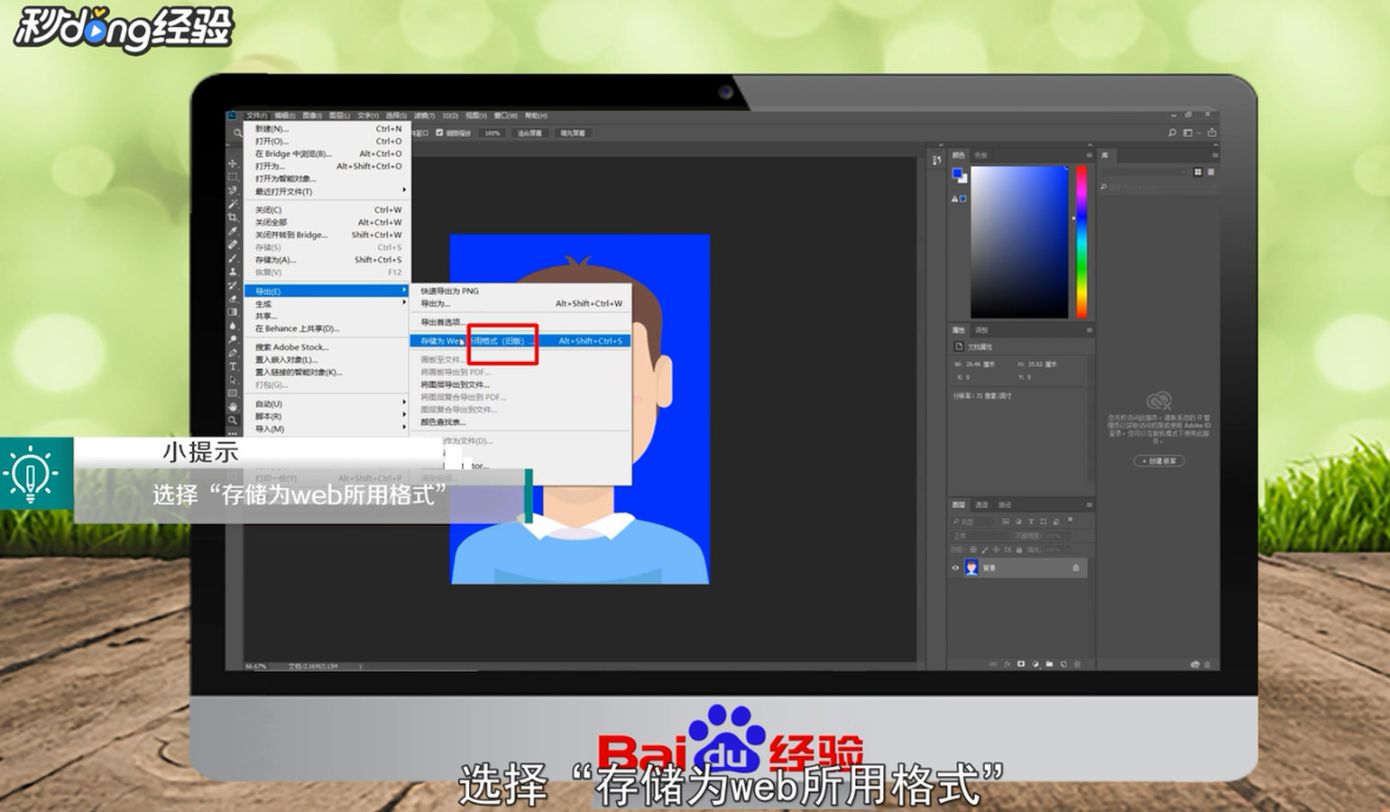
Task: Open the 编辑(E) menu
Action: (x=285, y=115)
